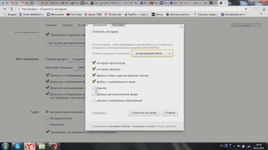Enable form autofill data checkbox
The width and height of the screenshot is (268, 150).
[x=94, y=94]
